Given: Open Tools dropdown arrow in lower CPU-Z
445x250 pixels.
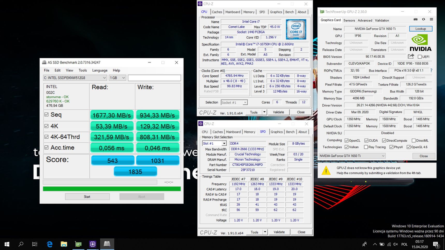Looking at the screenshot, I should tap(265, 232).
